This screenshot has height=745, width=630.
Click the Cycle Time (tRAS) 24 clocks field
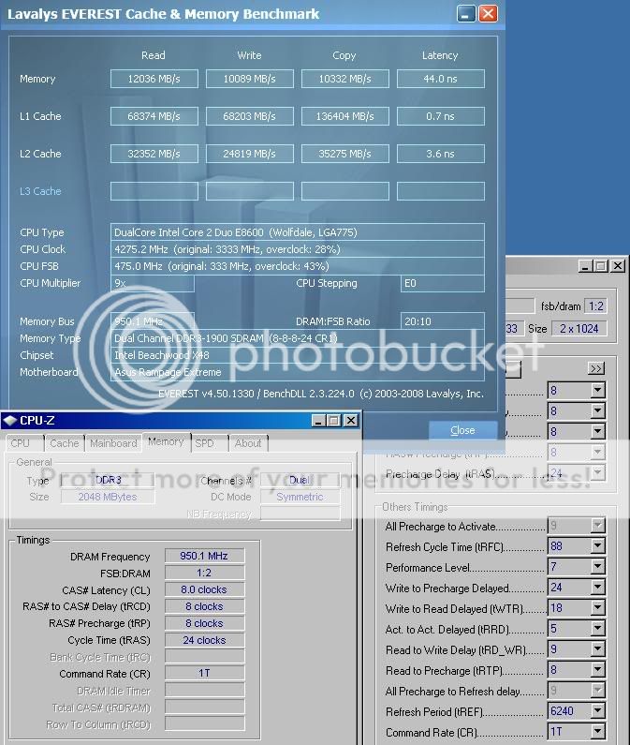pyautogui.click(x=205, y=640)
